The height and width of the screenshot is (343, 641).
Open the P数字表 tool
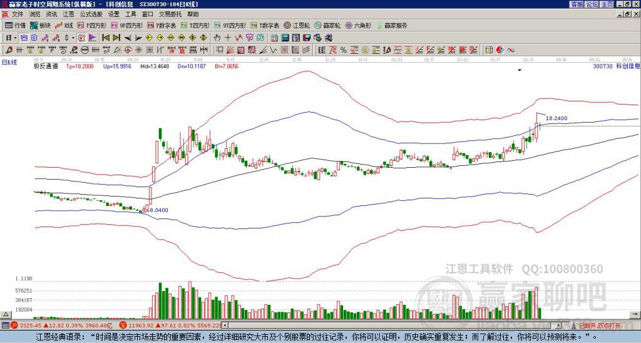point(162,25)
